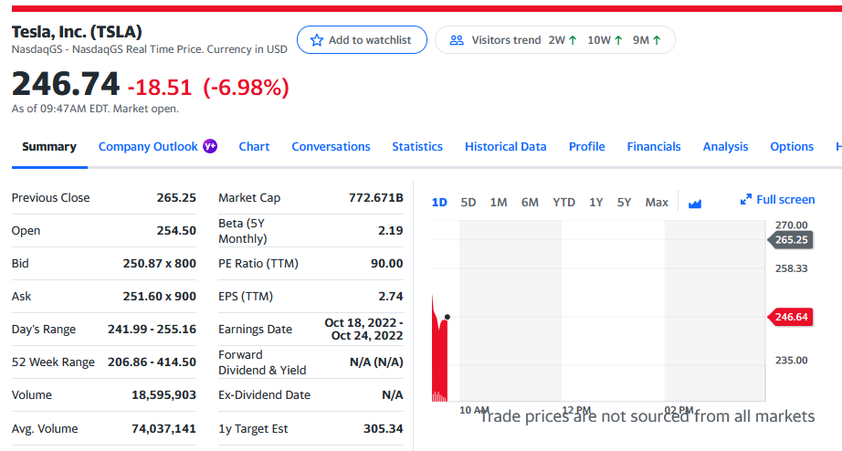Open the Options tab
This screenshot has width=842, height=451.
click(x=792, y=147)
